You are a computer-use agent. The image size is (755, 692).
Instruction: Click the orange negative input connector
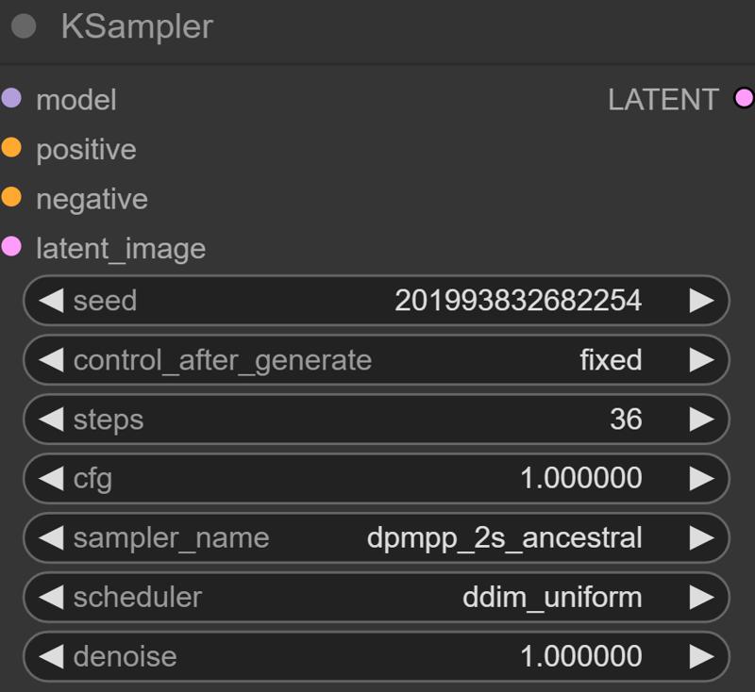11,198
